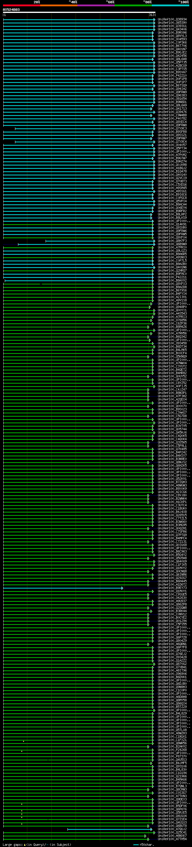Click the '=50char.' scale legend
This screenshot has height=847, width=192.
pos(144,844)
